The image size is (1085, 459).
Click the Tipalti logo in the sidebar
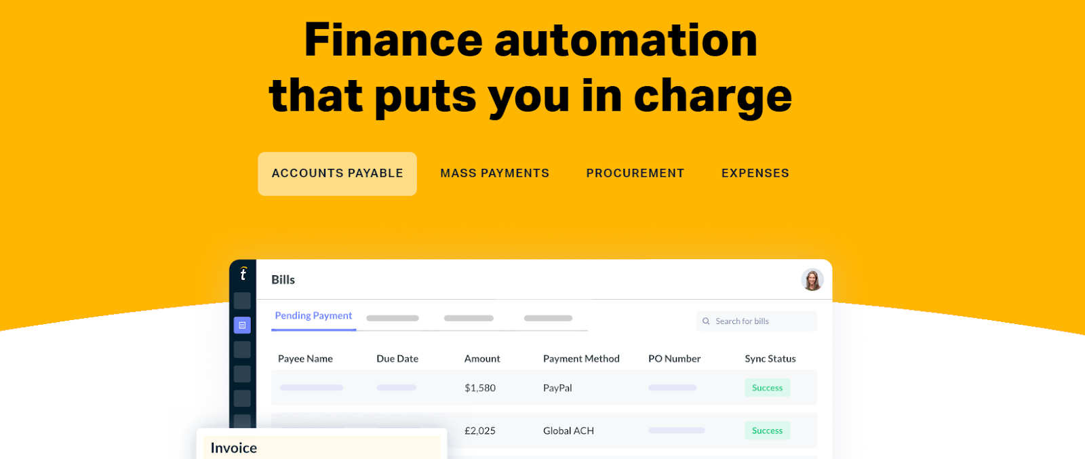(243, 273)
